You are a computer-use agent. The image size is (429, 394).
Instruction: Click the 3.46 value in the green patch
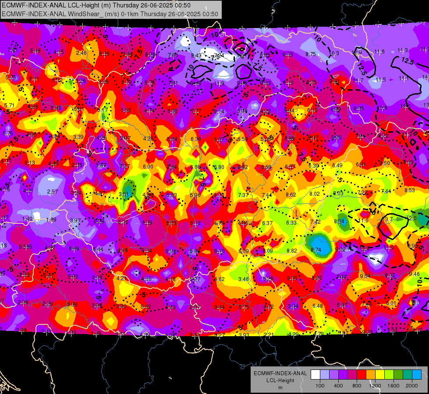[x=244, y=279]
